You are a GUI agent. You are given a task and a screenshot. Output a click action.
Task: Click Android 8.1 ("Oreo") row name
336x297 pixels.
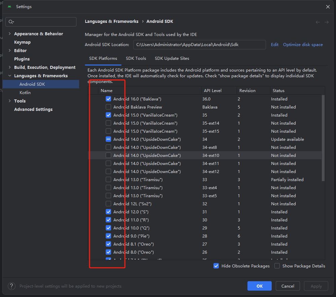(134, 244)
